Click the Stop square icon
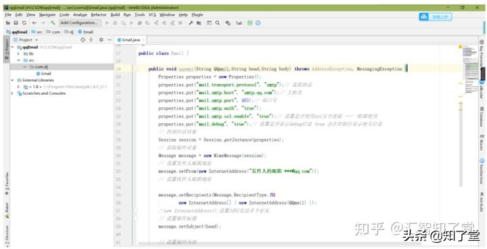Viewport: 487px width, 249px height. coord(180,23)
